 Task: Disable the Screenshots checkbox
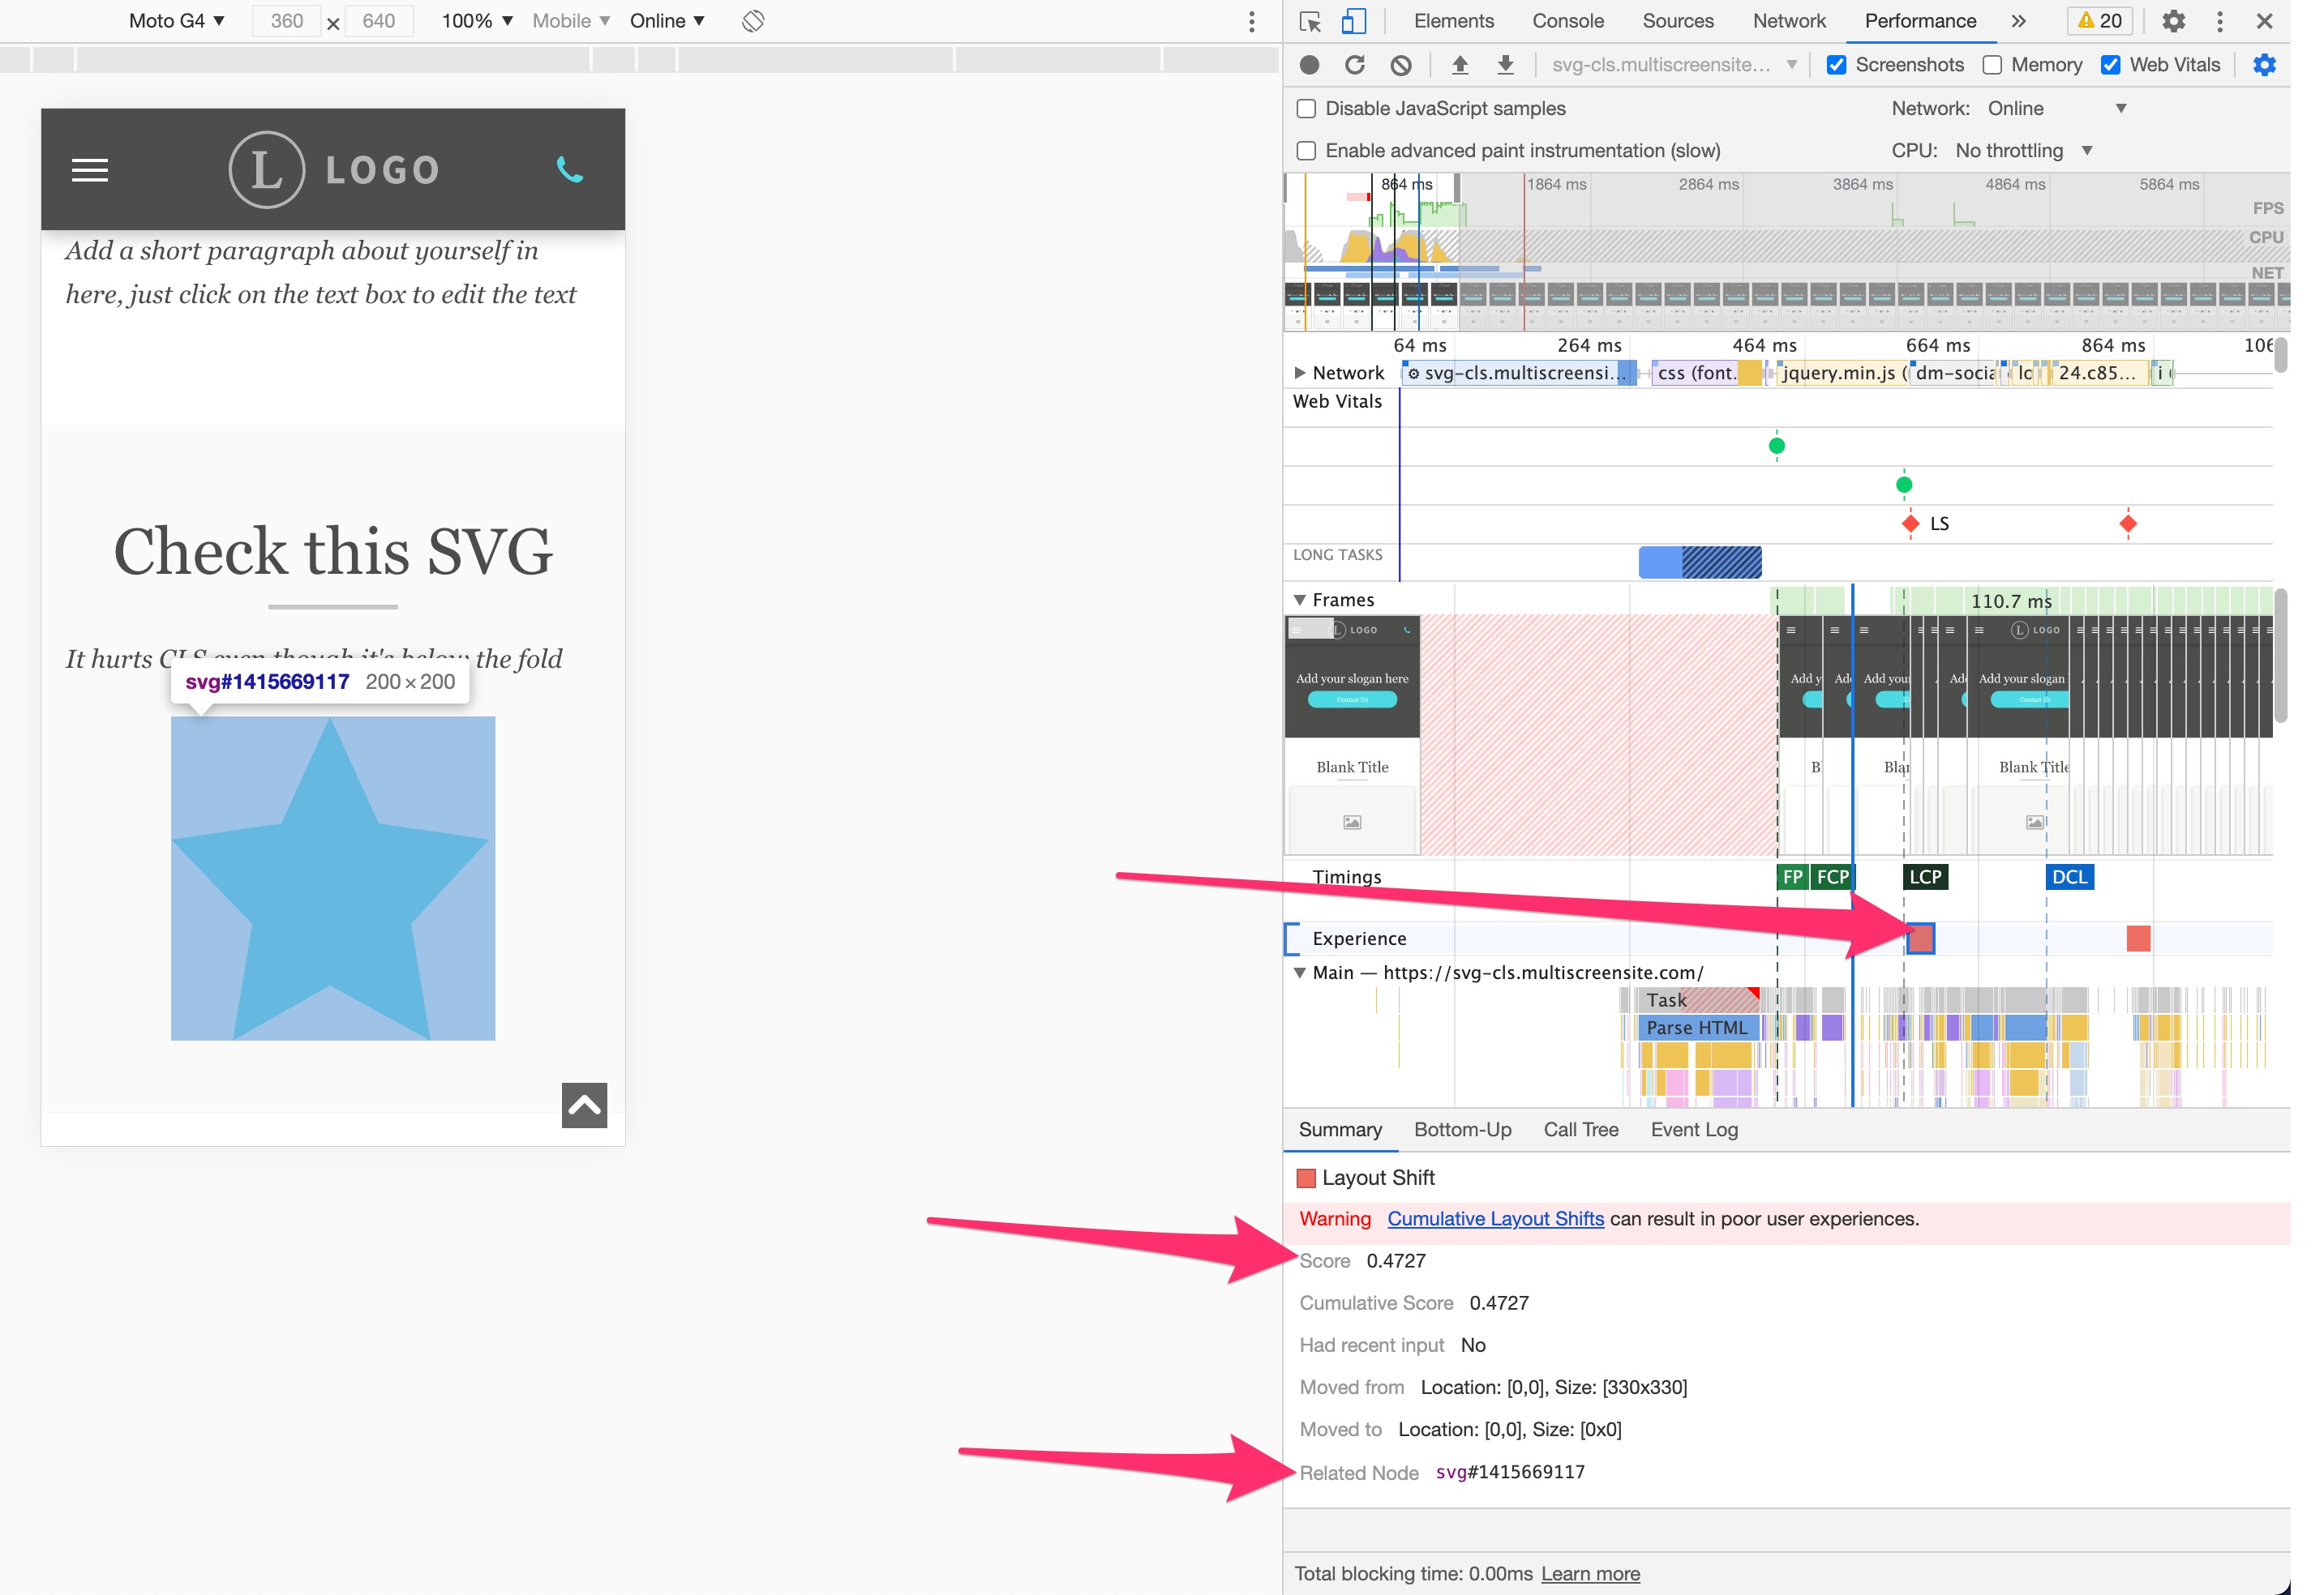click(x=1838, y=64)
